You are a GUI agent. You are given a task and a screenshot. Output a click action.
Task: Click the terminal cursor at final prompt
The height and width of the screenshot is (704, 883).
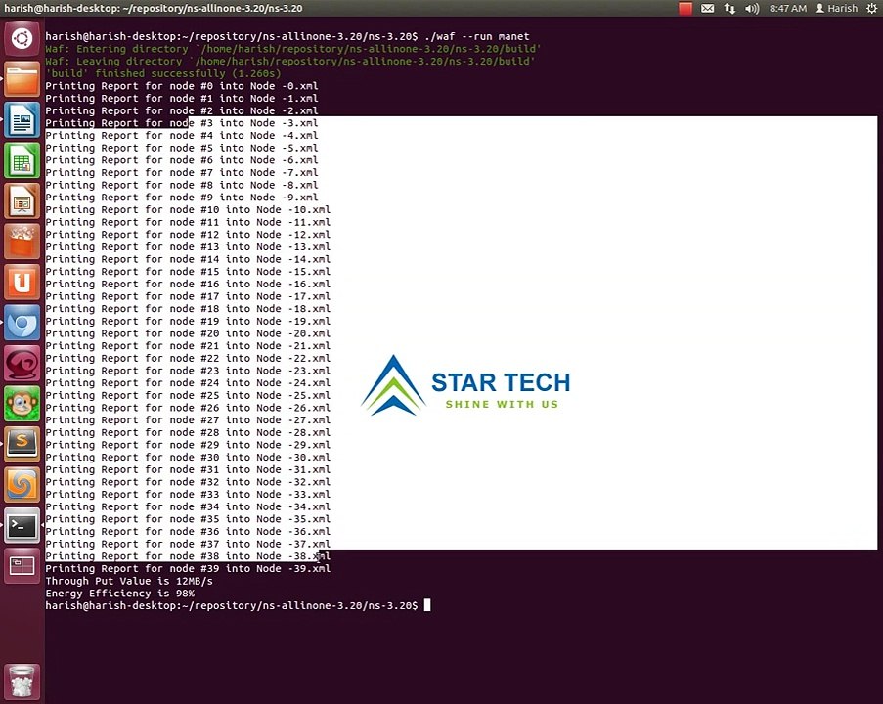[x=427, y=606]
